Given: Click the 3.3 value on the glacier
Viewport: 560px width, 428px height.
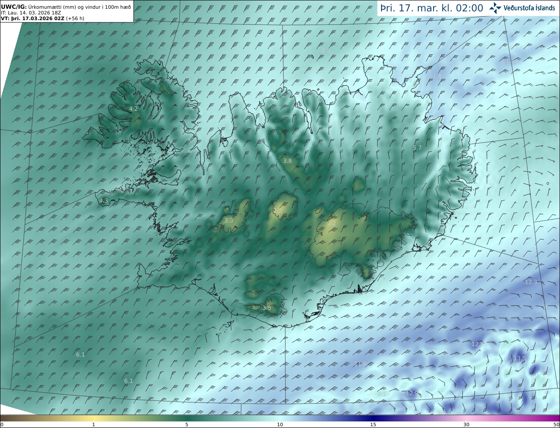Looking at the screenshot, I should [x=229, y=221].
